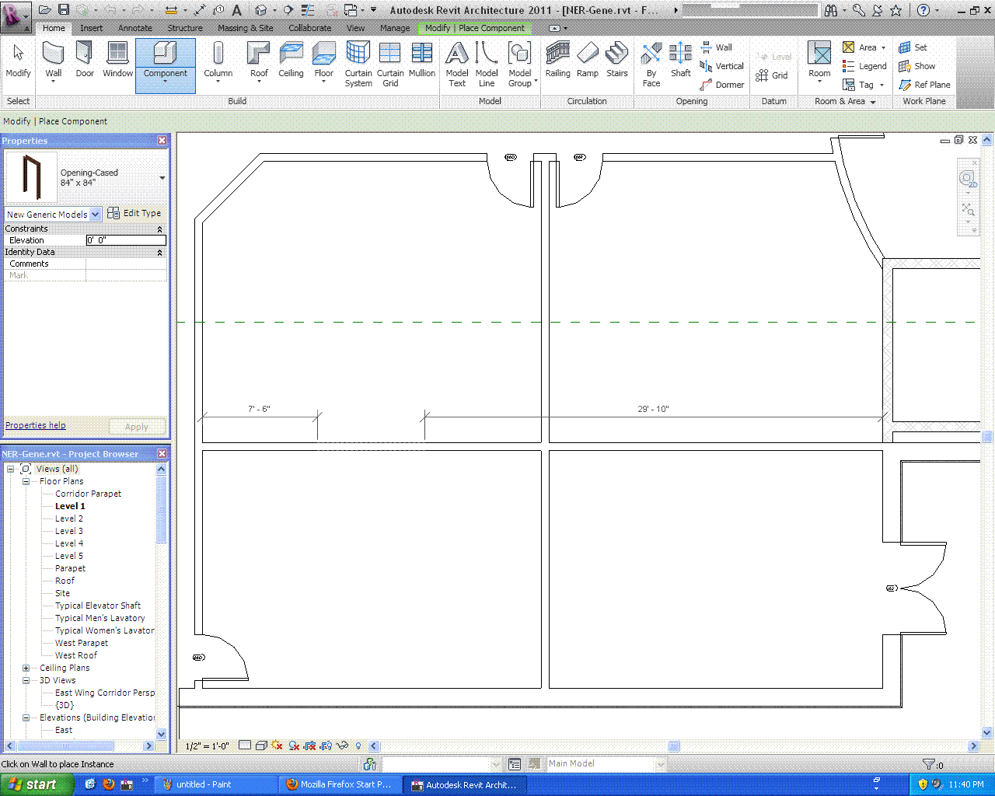Activate the Curtain Grid tool

tap(390, 64)
